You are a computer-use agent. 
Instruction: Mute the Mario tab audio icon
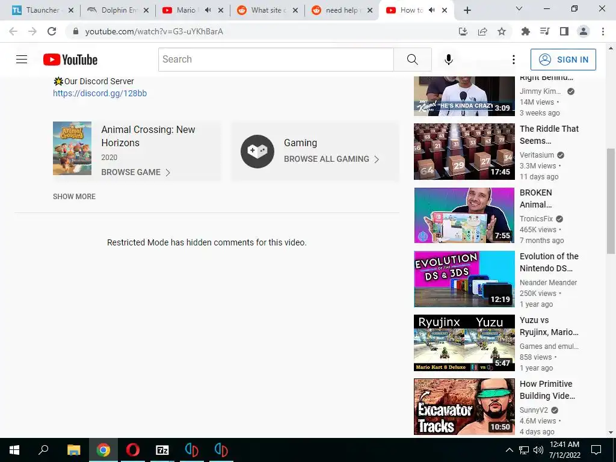click(x=208, y=10)
